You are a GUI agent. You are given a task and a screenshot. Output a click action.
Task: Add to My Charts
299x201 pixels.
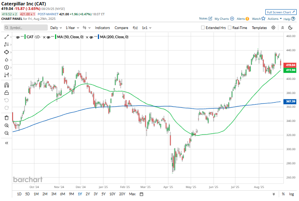[224, 19]
